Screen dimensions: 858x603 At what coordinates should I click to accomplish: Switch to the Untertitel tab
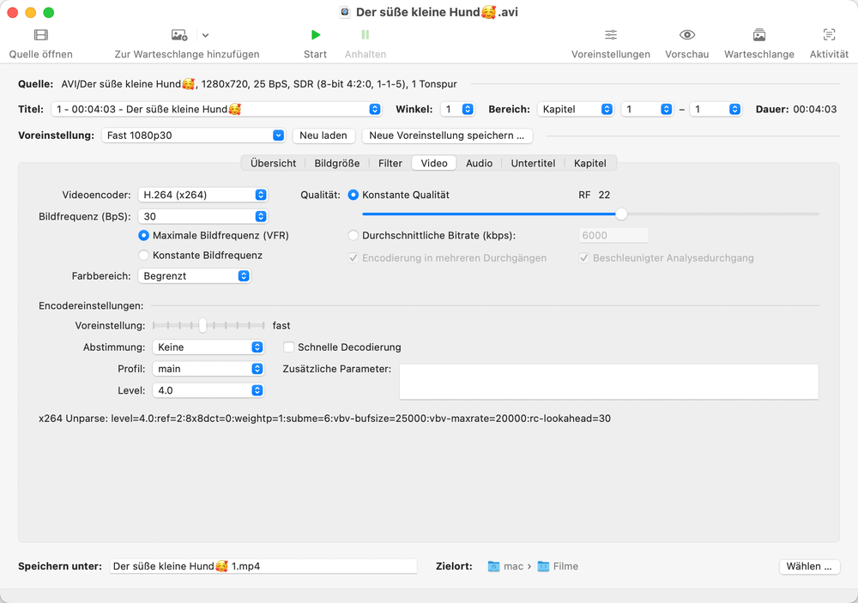(533, 163)
